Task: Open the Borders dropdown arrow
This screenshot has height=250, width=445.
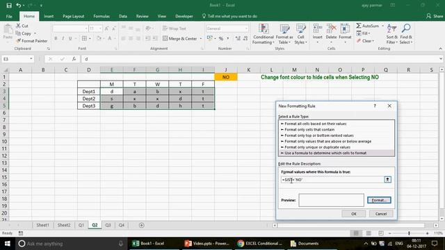Action: [x=90, y=39]
